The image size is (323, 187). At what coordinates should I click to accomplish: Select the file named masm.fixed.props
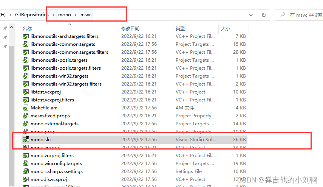pyautogui.click(x=50, y=116)
